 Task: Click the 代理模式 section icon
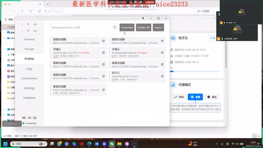click(173, 85)
